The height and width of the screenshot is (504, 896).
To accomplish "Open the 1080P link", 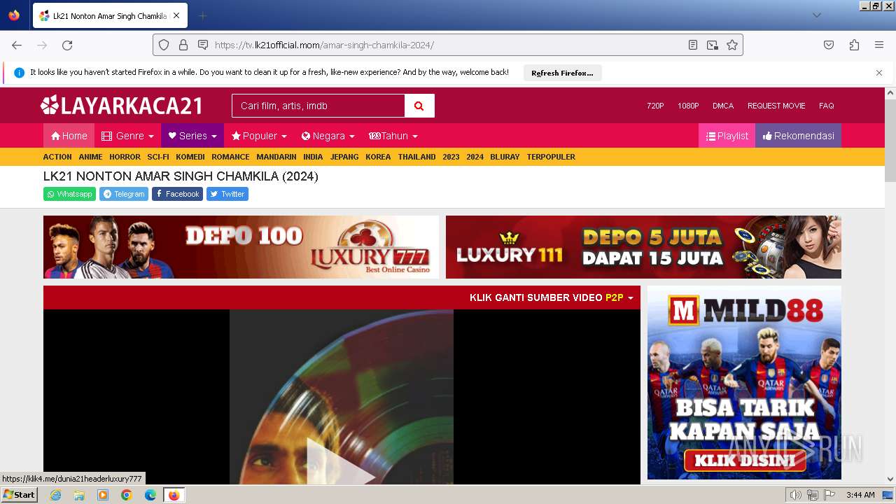I will tap(688, 106).
